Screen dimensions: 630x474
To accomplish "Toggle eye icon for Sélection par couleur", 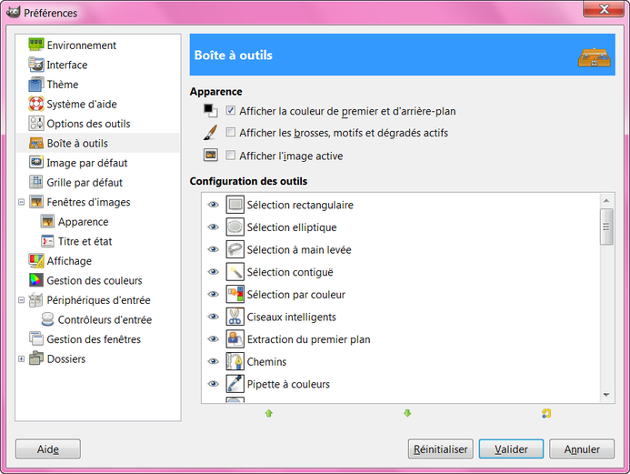I will pyautogui.click(x=213, y=294).
